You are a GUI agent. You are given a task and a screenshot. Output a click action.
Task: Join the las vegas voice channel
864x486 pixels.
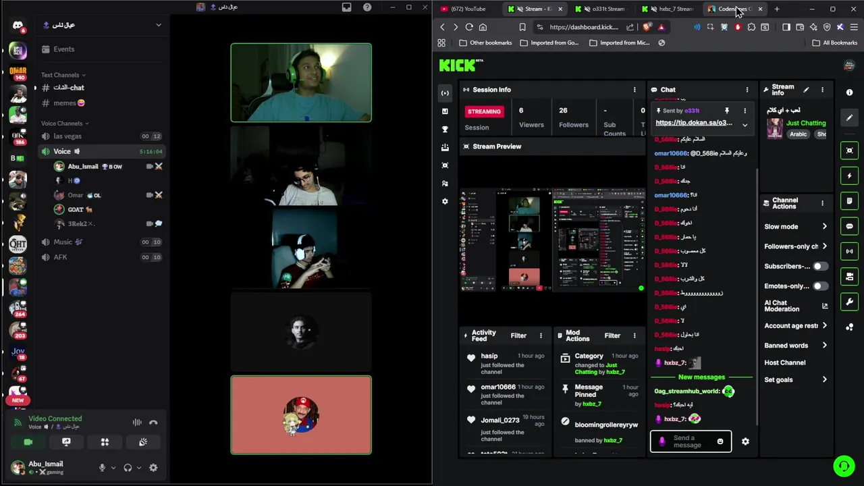click(x=101, y=136)
